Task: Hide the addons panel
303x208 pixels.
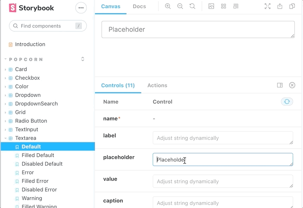Action: pos(292,85)
